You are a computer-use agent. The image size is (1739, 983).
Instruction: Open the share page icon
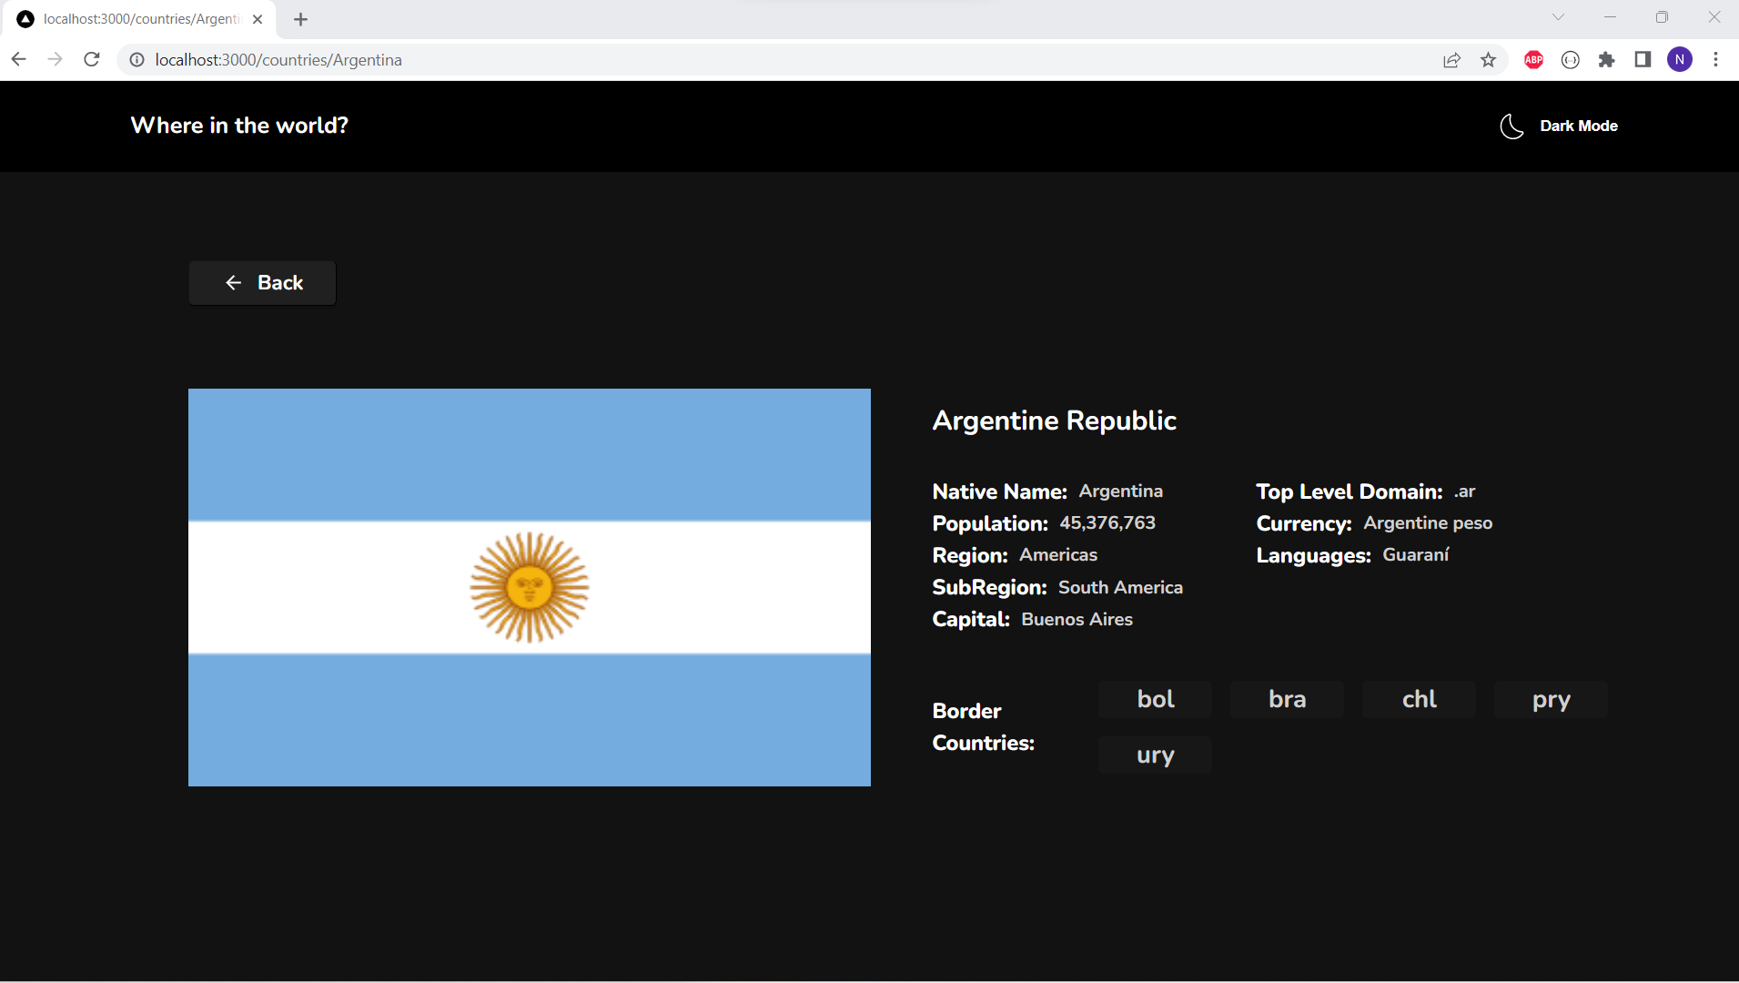(x=1451, y=60)
